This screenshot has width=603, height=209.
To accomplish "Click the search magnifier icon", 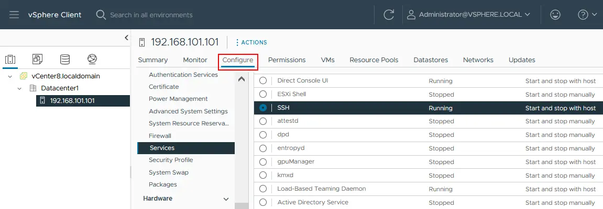I will 101,15.
